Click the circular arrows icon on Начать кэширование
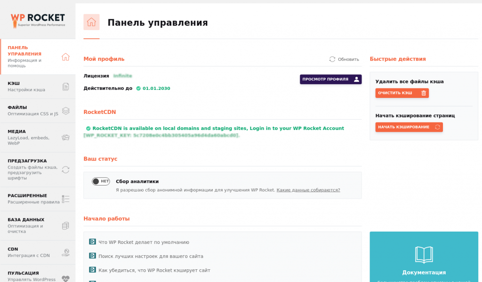This screenshot has height=282, width=482. [x=437, y=127]
